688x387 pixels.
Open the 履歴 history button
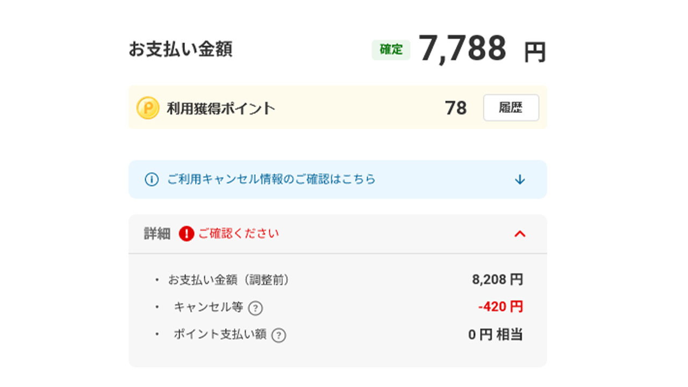tap(511, 108)
